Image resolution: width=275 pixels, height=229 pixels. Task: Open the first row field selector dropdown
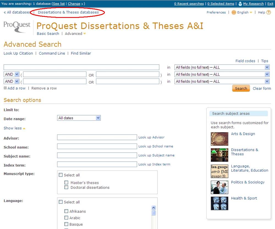[x=222, y=67]
